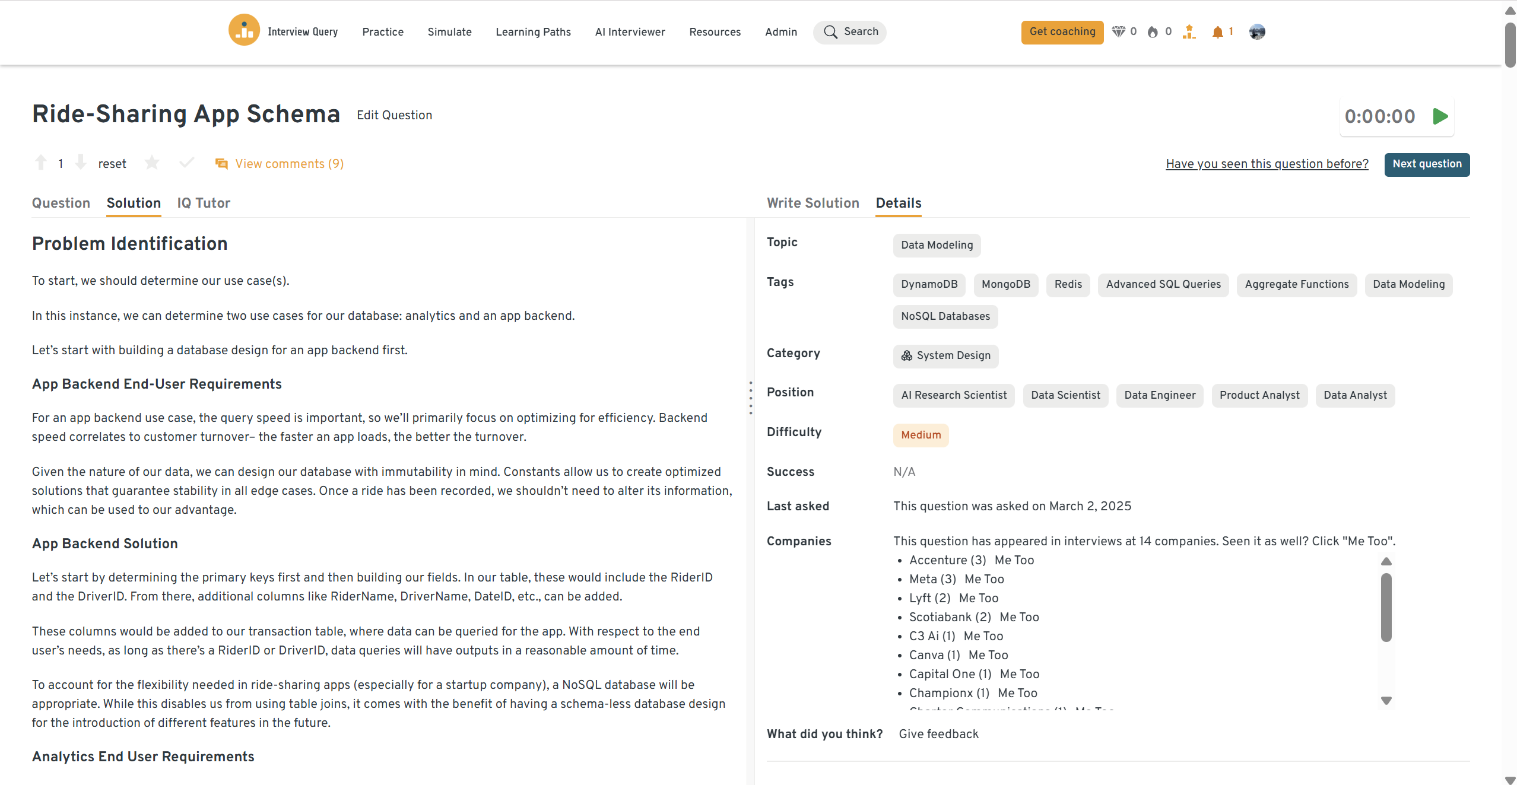The image size is (1517, 785).
Task: Open the leaderboard podium icon
Action: (x=1189, y=32)
